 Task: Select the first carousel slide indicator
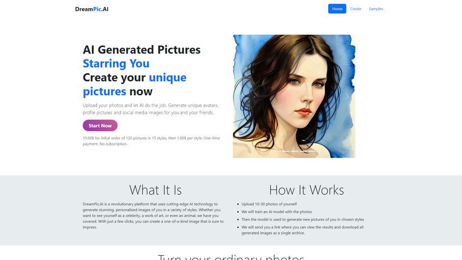coord(277,151)
